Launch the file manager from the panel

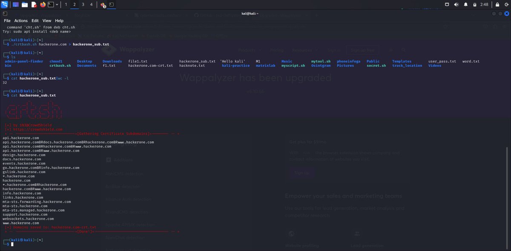25,5
